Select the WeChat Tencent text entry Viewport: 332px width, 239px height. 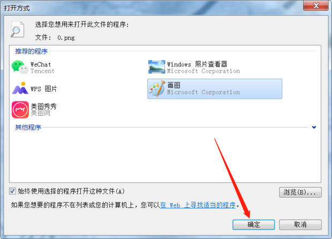pos(42,68)
